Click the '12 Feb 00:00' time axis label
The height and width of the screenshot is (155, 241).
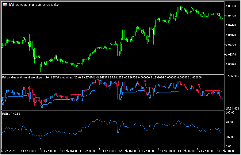coord(108,151)
